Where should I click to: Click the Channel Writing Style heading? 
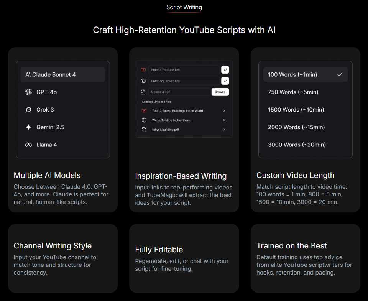coord(53,246)
